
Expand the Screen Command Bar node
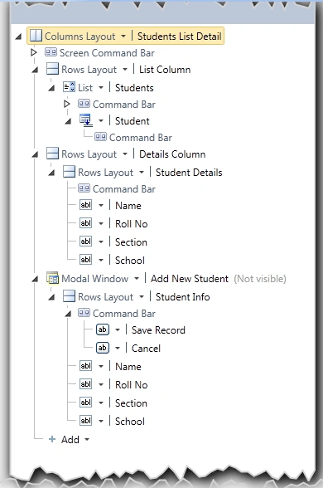(x=34, y=52)
